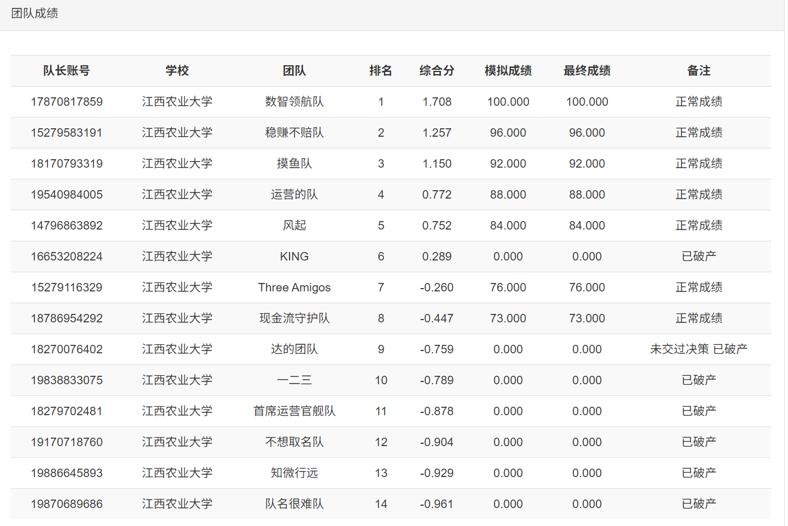The height and width of the screenshot is (526, 788).
Task: Select the 学校 column header
Action: (x=177, y=71)
